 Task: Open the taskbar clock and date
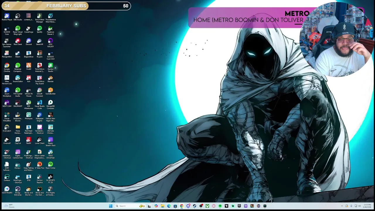tap(367, 206)
